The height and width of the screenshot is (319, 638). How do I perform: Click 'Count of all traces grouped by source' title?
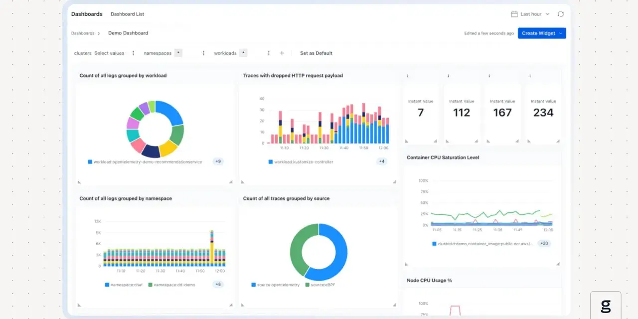coord(286,198)
